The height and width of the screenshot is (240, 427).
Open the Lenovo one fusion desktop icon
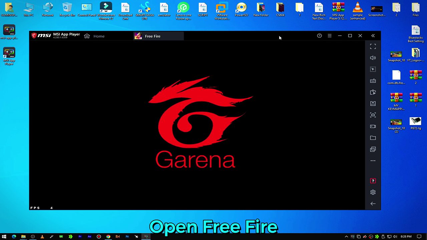tap(183, 11)
